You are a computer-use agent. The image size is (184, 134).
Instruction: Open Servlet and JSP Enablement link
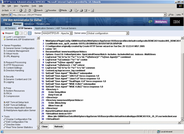(20, 40)
